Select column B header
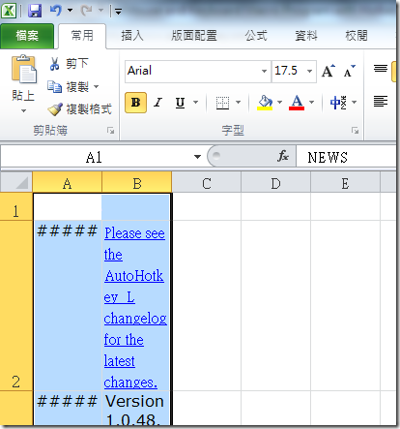The width and height of the screenshot is (400, 429). (x=137, y=183)
